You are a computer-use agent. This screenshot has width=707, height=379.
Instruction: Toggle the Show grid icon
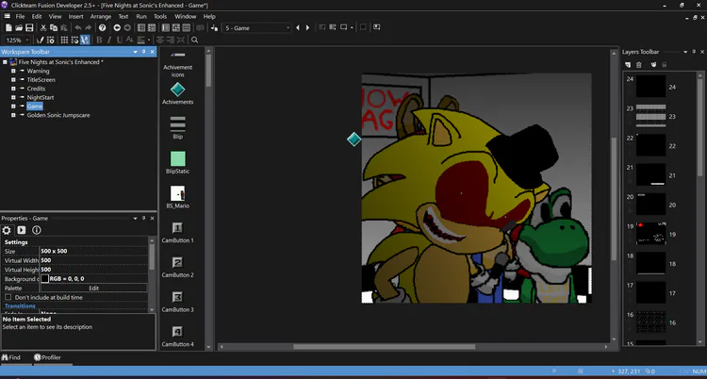point(64,41)
